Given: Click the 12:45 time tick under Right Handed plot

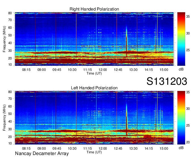Looking at the screenshot, I should tap(118, 70).
